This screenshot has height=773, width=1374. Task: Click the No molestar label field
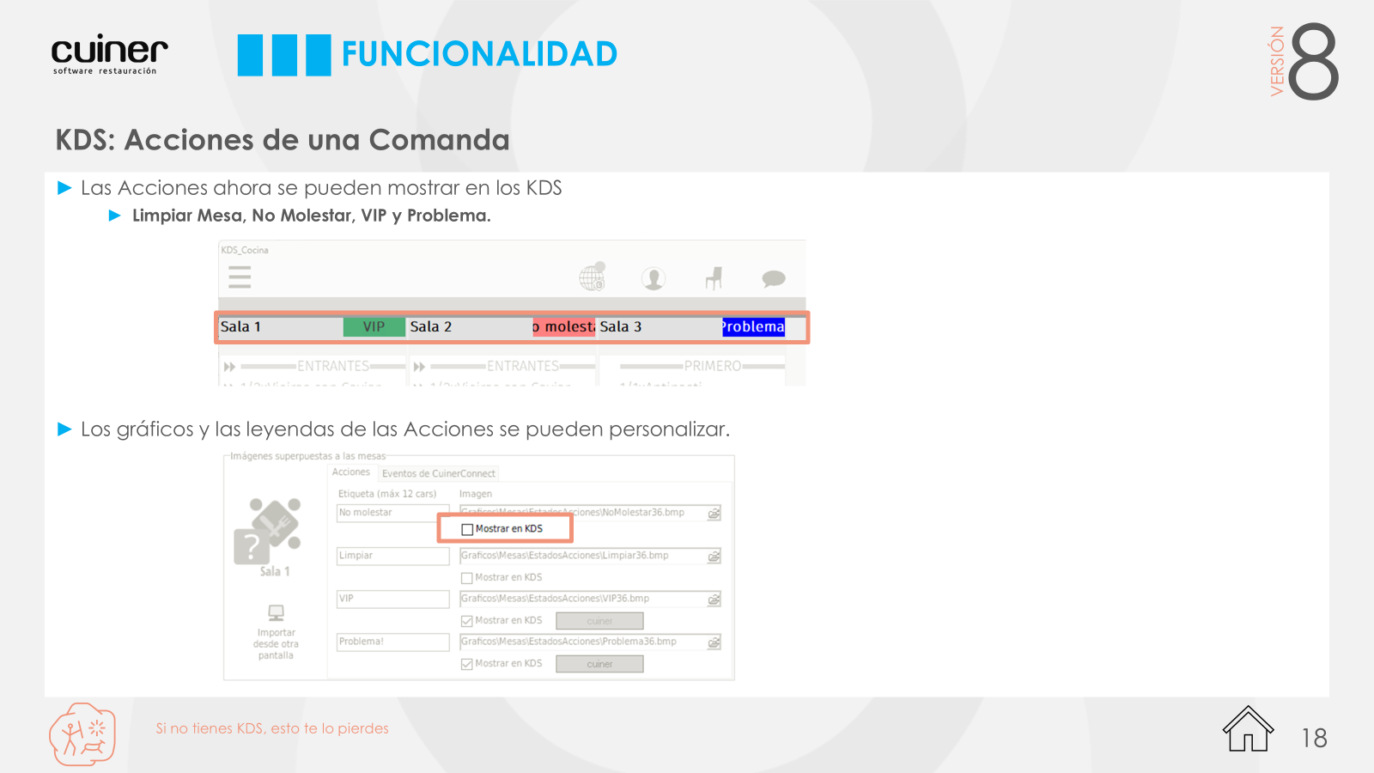(x=392, y=513)
